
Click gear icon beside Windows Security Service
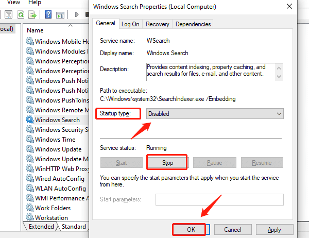click(x=30, y=129)
